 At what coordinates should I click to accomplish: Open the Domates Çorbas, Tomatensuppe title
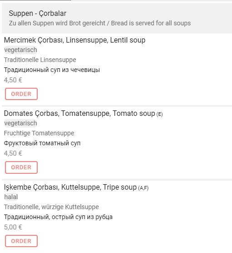79,114
